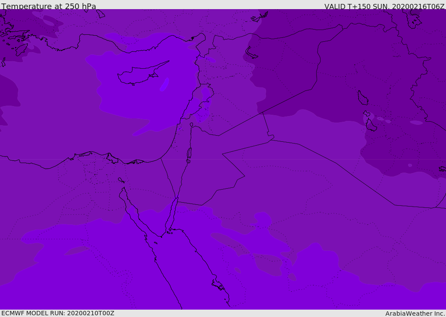Click Lake Tharthar in central Iraq
446x317 pixels.
point(362,98)
